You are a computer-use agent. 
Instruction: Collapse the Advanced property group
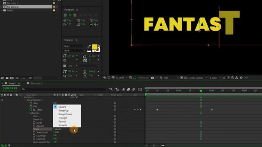pos(28,113)
